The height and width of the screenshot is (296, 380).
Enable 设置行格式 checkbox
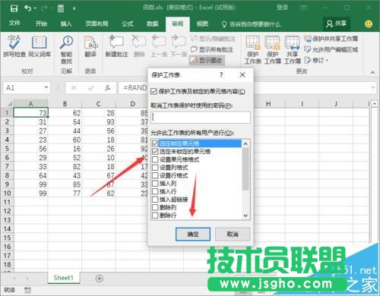(x=155, y=175)
